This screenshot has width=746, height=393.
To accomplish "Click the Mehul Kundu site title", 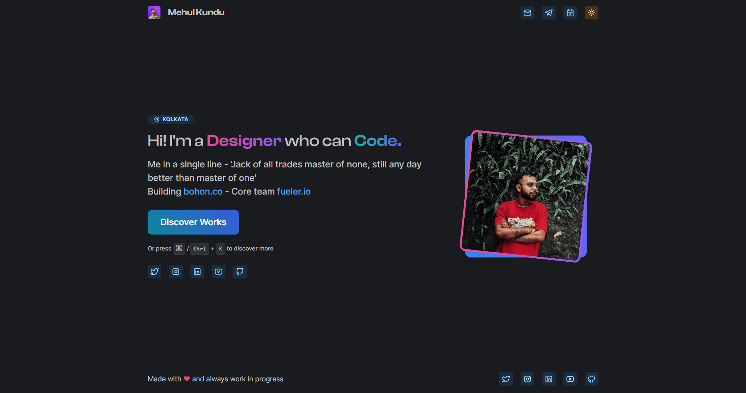I will 196,12.
